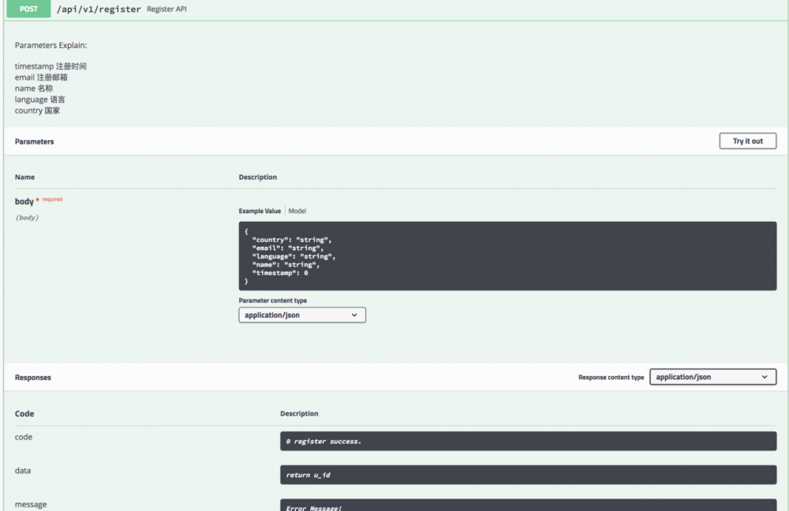Click the Responses section header
The width and height of the screenshot is (789, 511).
pyautogui.click(x=32, y=377)
